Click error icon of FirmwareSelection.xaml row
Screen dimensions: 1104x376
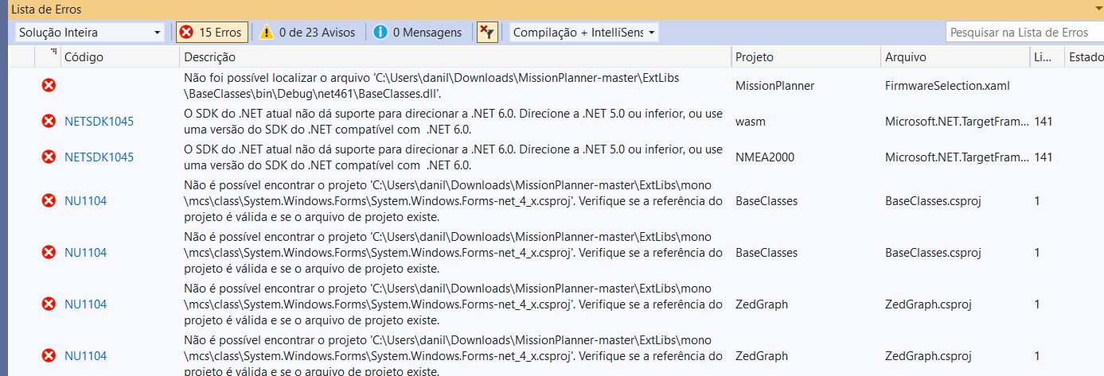point(49,85)
